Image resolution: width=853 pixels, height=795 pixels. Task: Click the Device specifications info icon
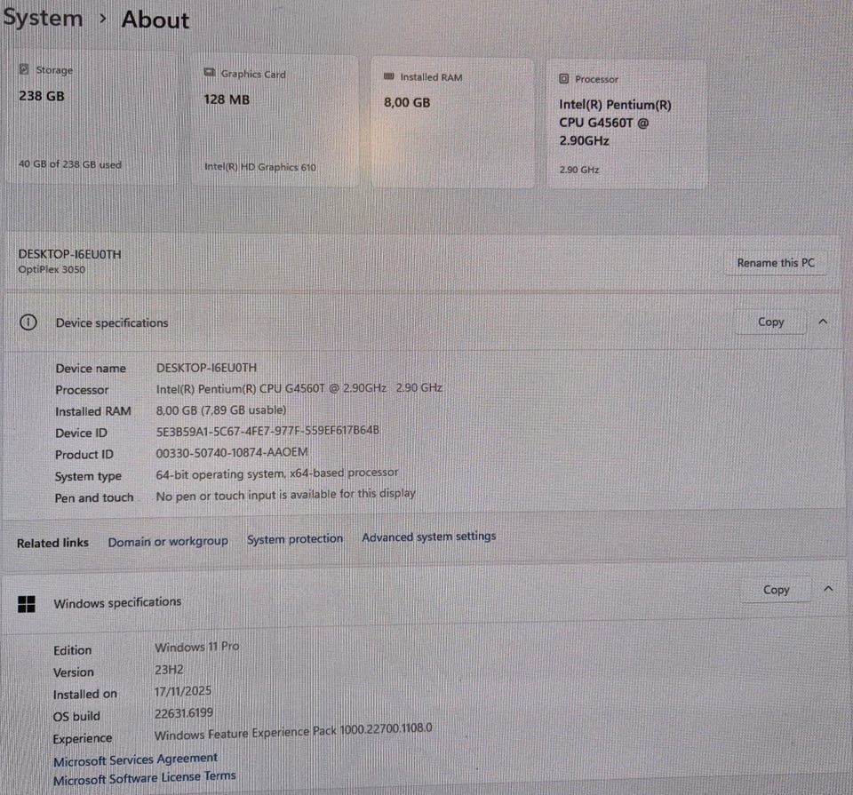coord(28,322)
